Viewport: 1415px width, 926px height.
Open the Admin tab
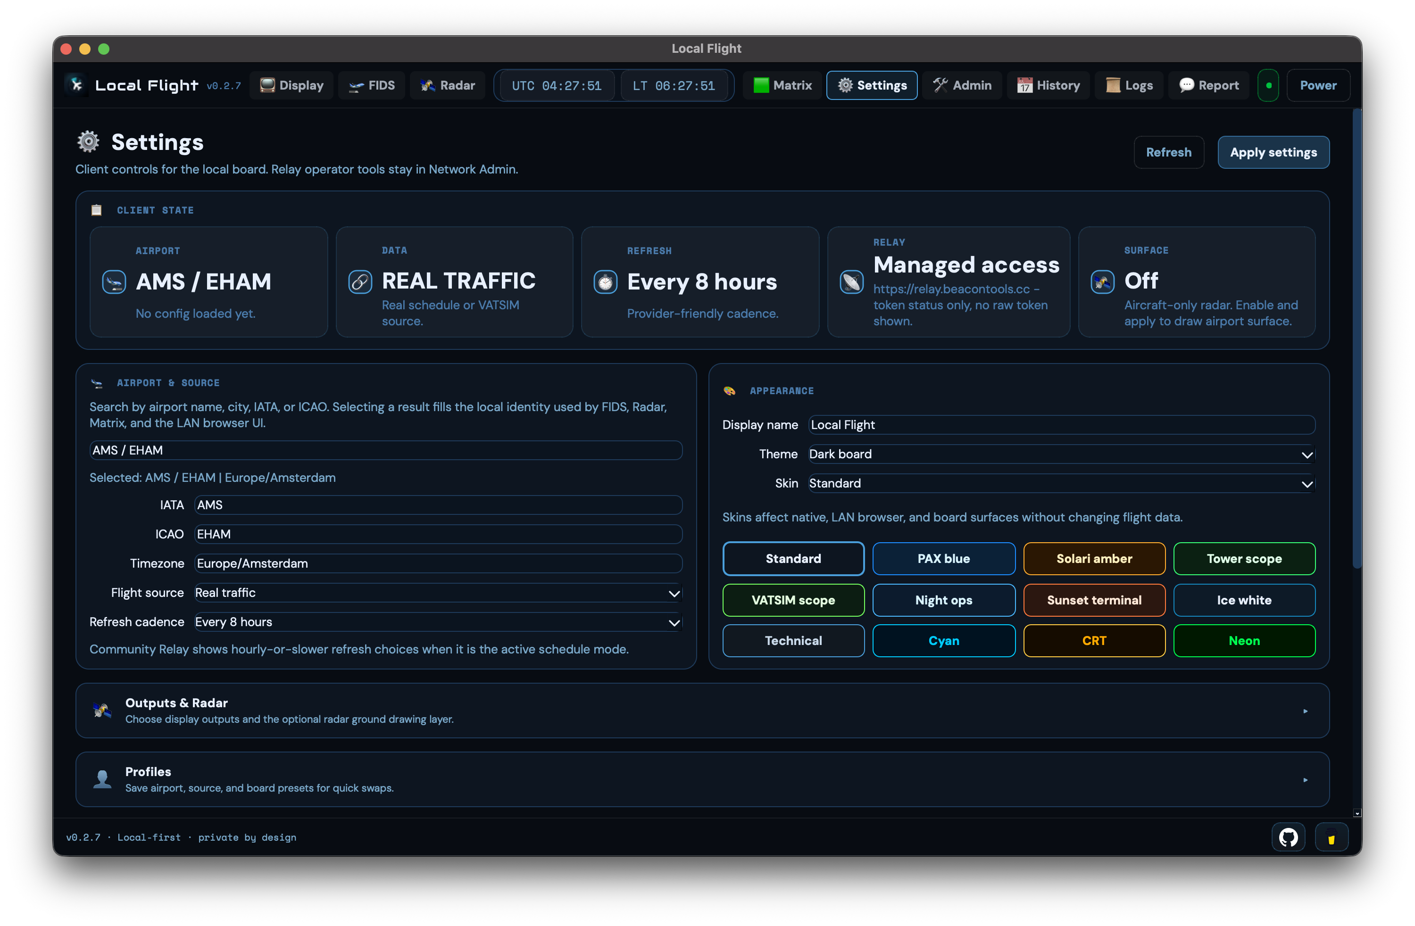pos(962,86)
